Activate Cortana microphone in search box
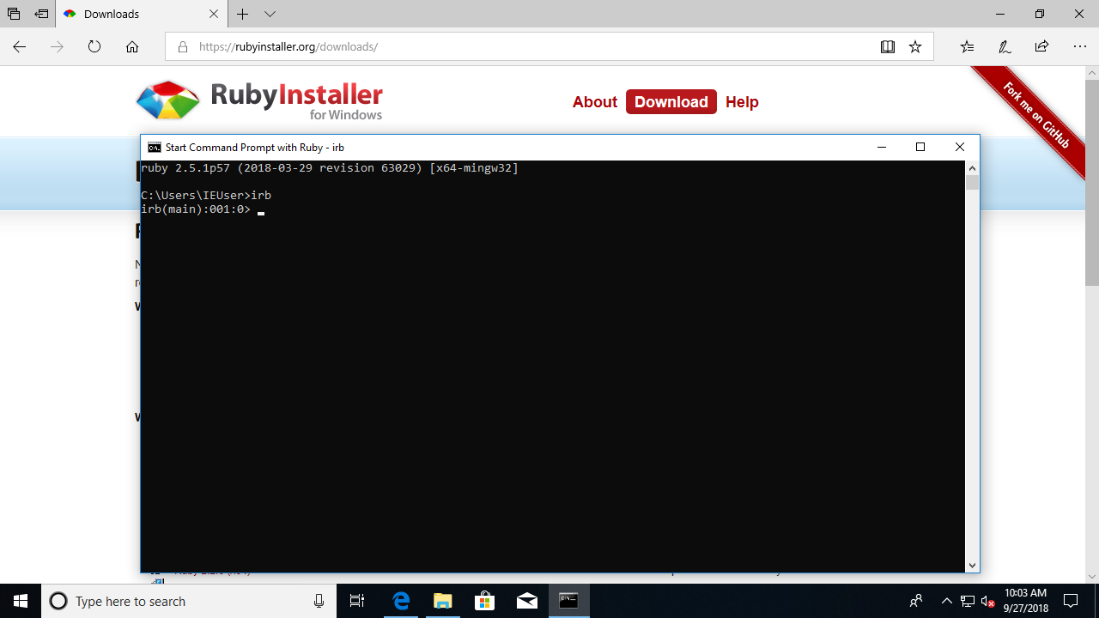 pyautogui.click(x=319, y=601)
